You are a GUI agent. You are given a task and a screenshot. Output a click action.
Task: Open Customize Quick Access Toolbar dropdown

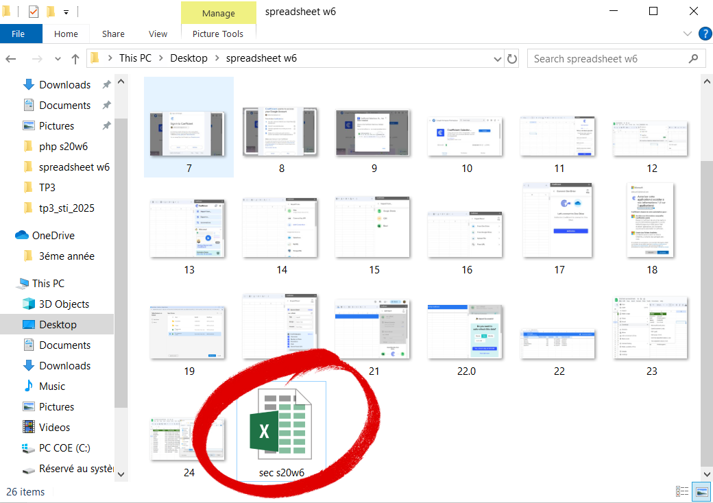66,12
